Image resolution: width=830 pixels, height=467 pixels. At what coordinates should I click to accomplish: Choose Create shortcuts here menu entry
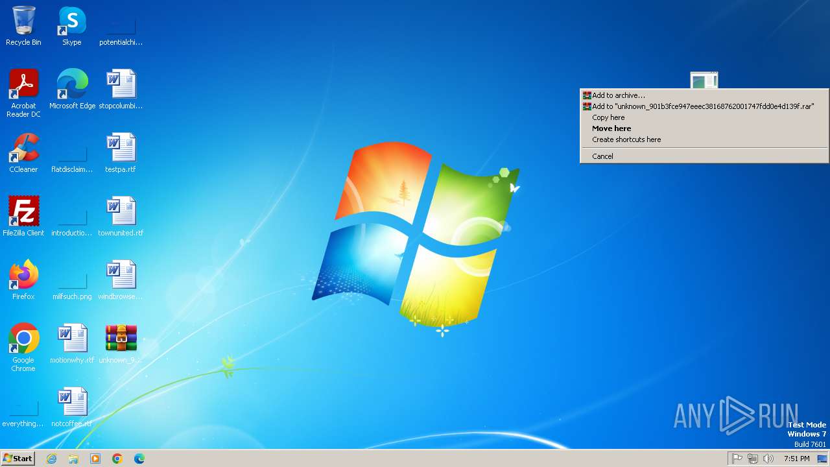704,139
